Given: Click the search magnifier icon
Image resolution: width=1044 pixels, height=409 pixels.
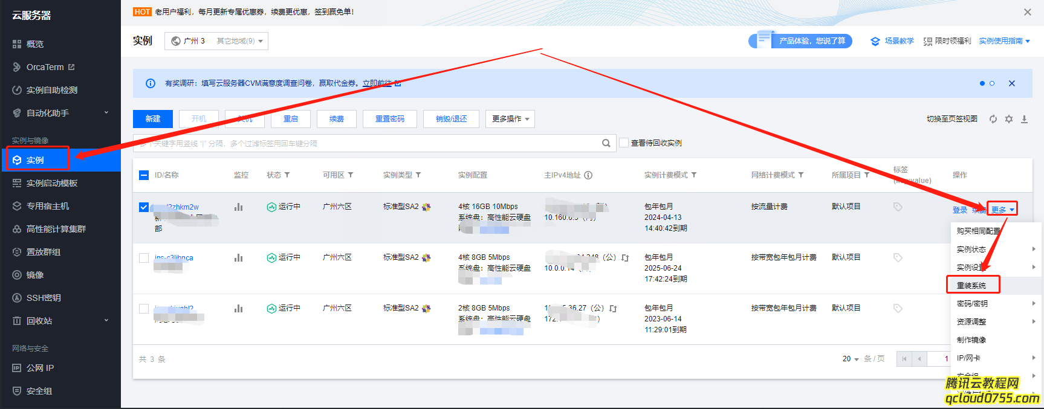Looking at the screenshot, I should [606, 143].
